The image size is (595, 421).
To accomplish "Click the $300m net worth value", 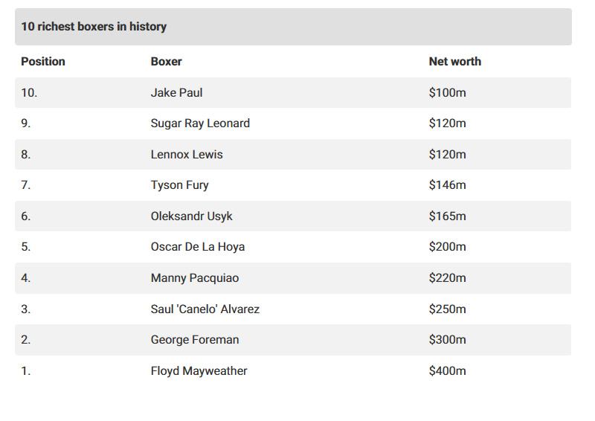I will [447, 340].
